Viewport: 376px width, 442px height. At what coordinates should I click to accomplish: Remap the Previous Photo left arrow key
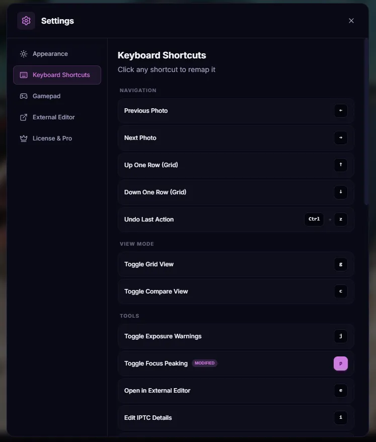341,111
